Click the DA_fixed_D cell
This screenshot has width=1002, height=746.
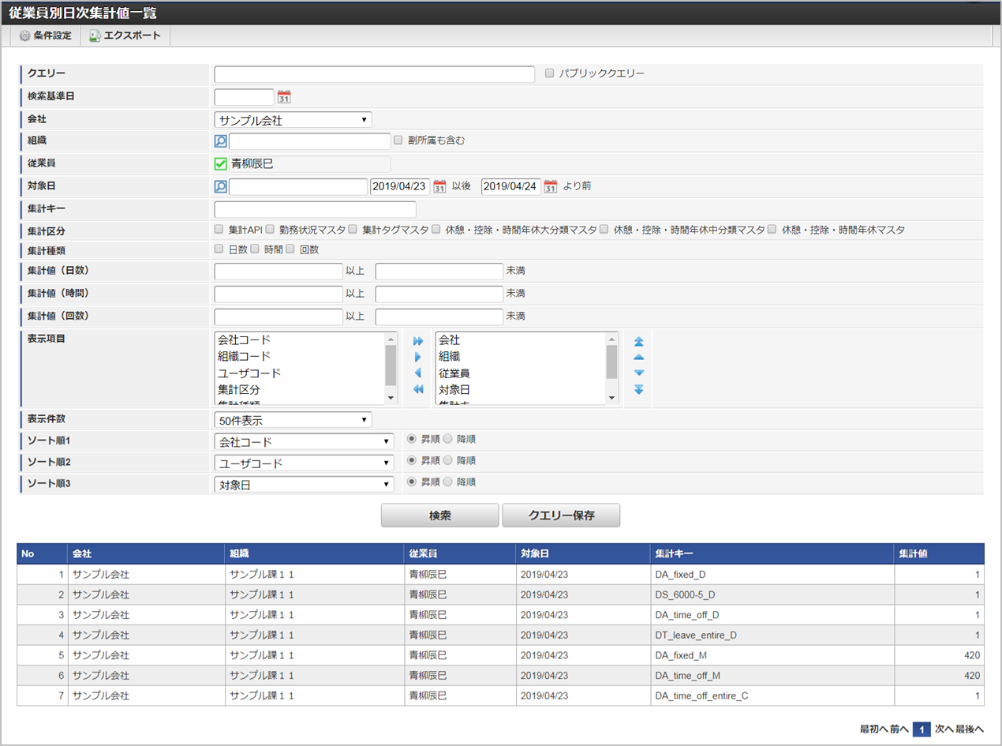(x=772, y=574)
